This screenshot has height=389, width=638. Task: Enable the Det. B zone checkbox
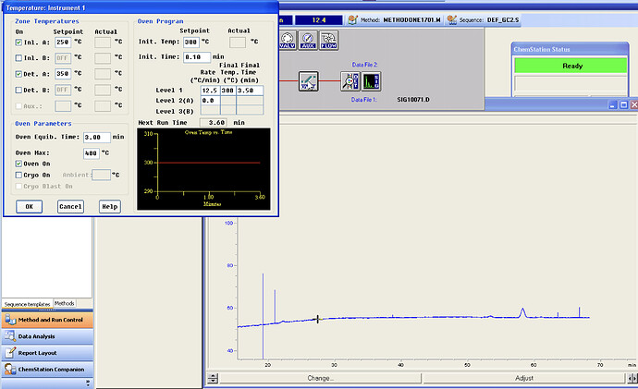[x=18, y=90]
